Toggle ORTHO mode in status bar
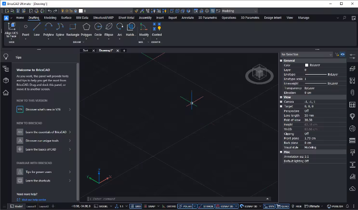 [x=170, y=206]
